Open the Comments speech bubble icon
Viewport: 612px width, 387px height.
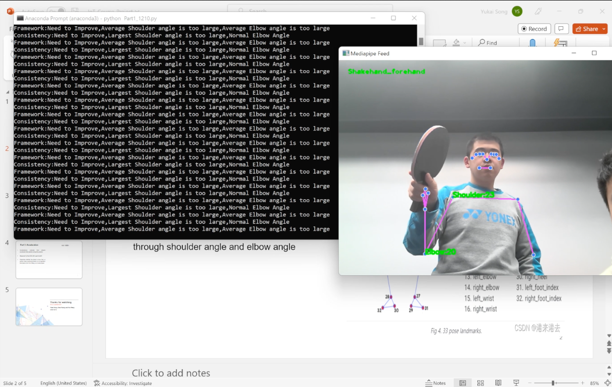click(561, 29)
